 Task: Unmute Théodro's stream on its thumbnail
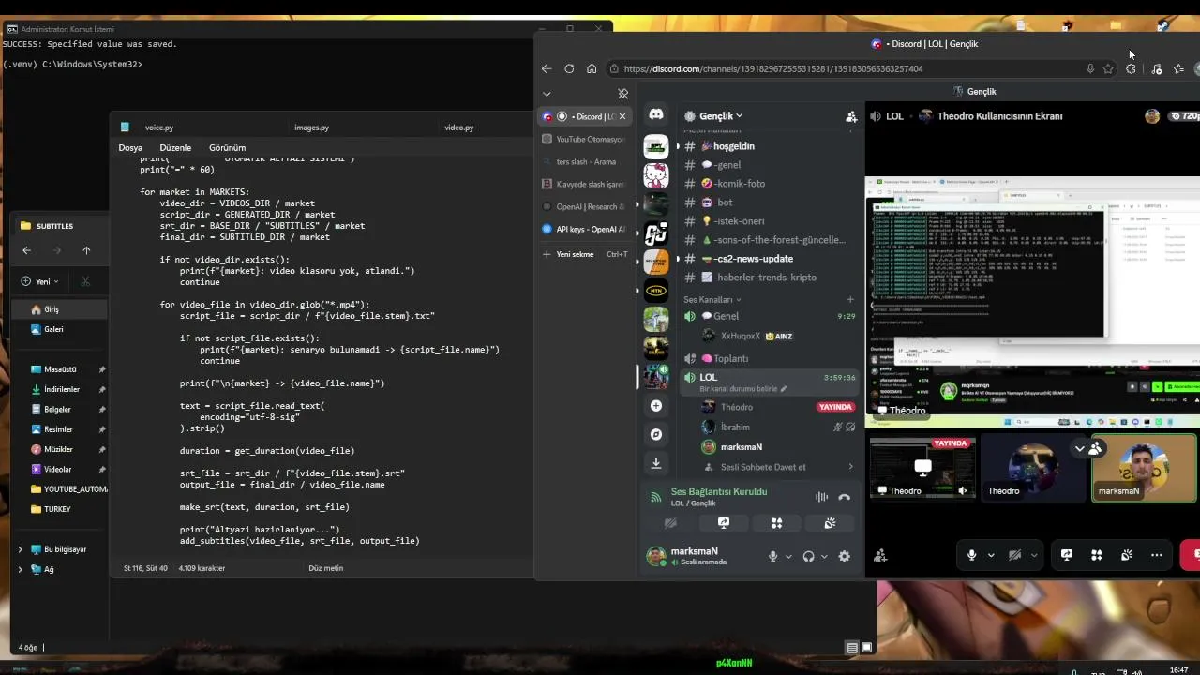click(963, 490)
